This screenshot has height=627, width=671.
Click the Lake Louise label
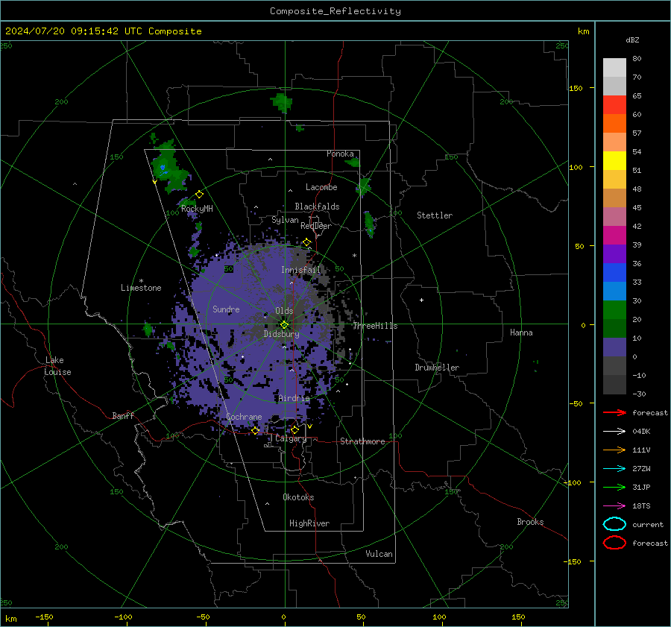coord(57,366)
